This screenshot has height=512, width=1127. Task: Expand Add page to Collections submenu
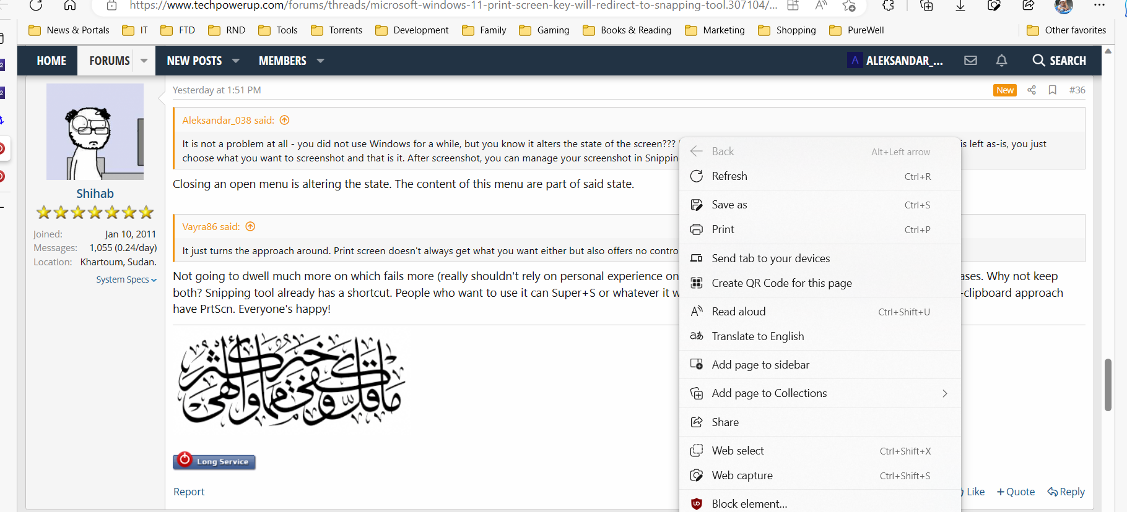(x=945, y=393)
